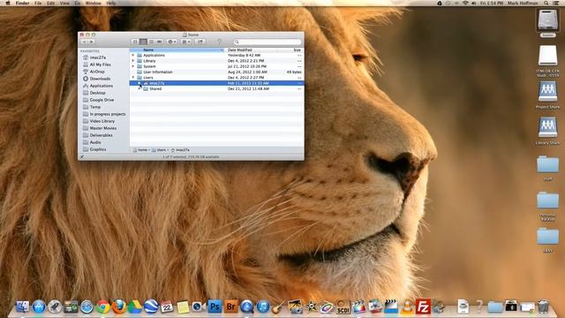Click the Finder window search field
Viewport: 565px width, 318px height.
click(x=267, y=42)
